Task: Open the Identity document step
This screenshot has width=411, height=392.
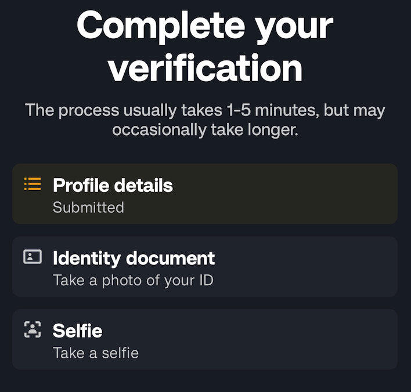Action: (x=205, y=267)
